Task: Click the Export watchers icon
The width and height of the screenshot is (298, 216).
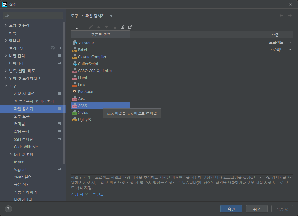Action: [130, 27]
